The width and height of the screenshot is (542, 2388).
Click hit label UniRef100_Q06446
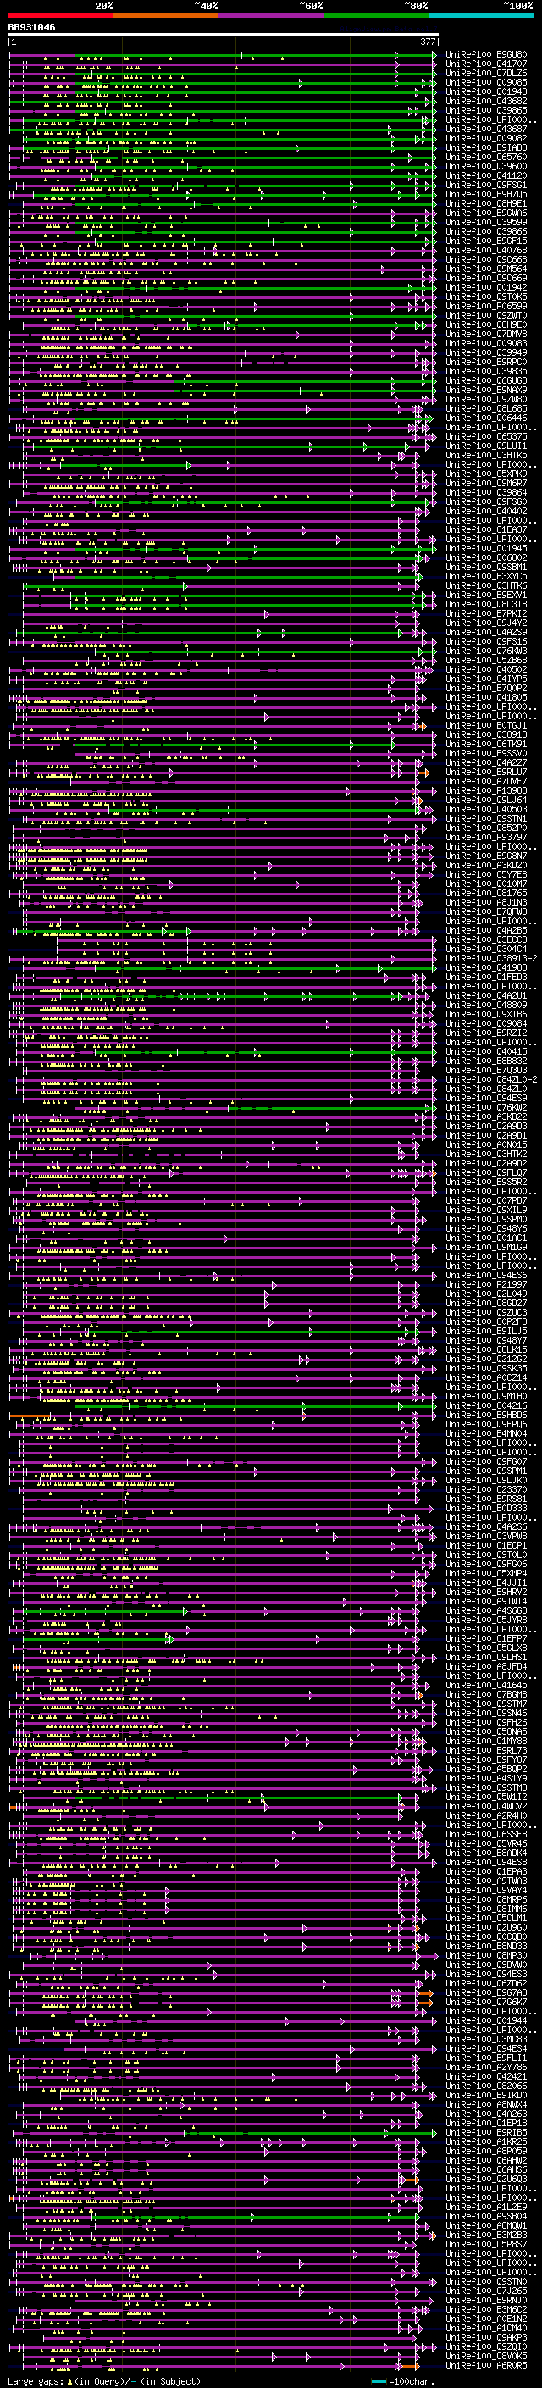(486, 418)
